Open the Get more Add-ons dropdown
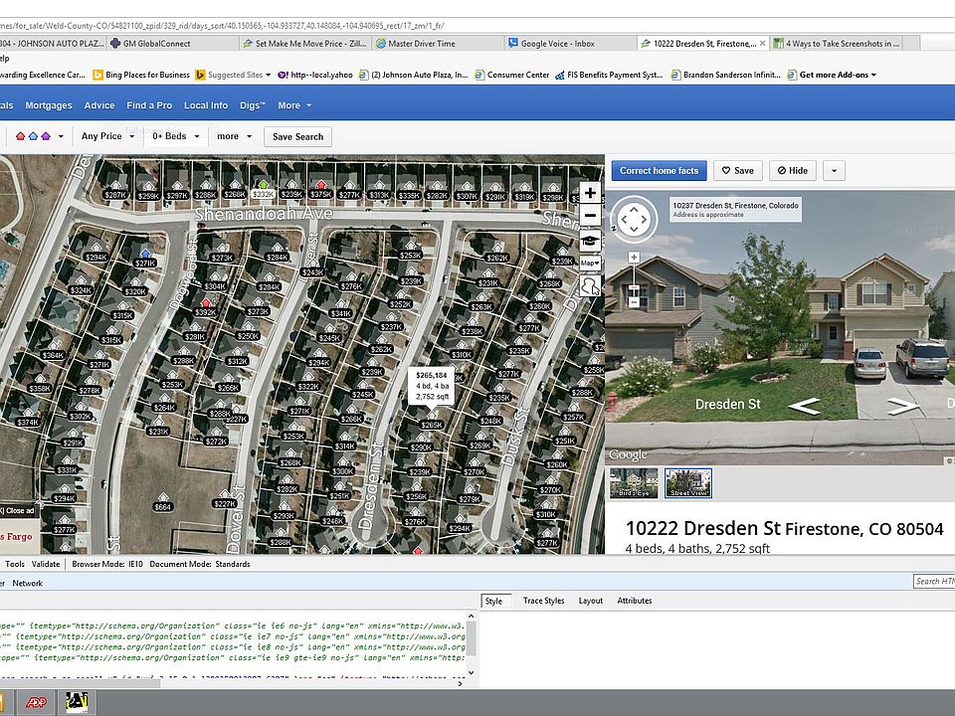Viewport: 955px width, 716px height. click(832, 75)
